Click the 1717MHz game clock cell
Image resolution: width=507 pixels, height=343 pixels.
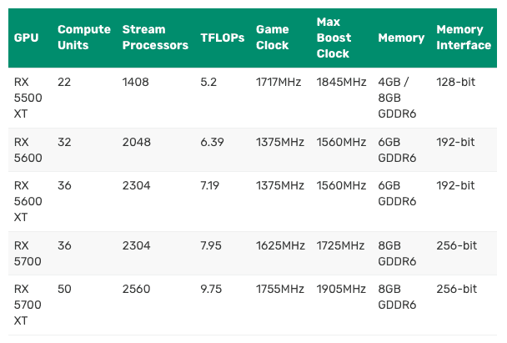[279, 82]
